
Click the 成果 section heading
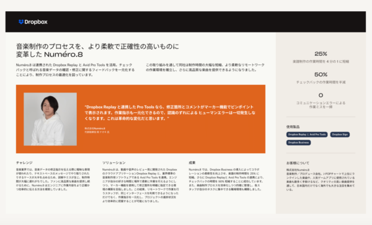click(x=192, y=162)
